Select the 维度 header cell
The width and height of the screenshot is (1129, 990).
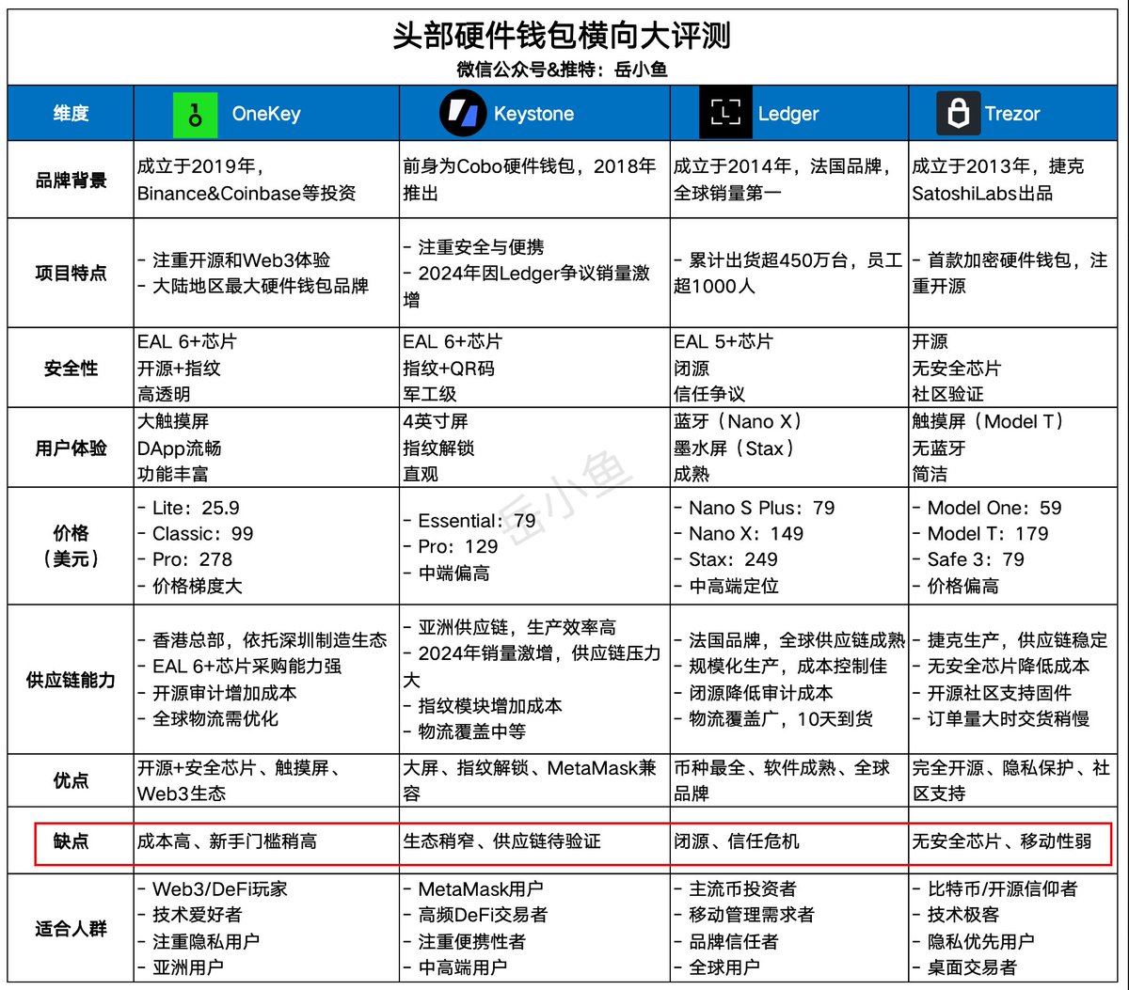click(70, 113)
